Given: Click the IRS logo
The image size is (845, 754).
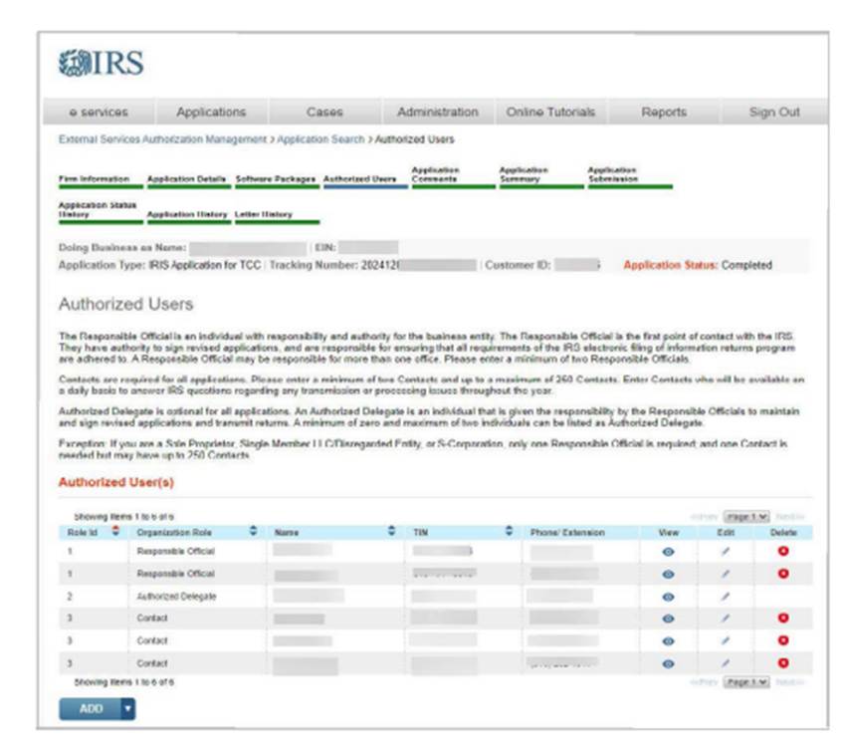Looking at the screenshot, I should pyautogui.click(x=102, y=63).
